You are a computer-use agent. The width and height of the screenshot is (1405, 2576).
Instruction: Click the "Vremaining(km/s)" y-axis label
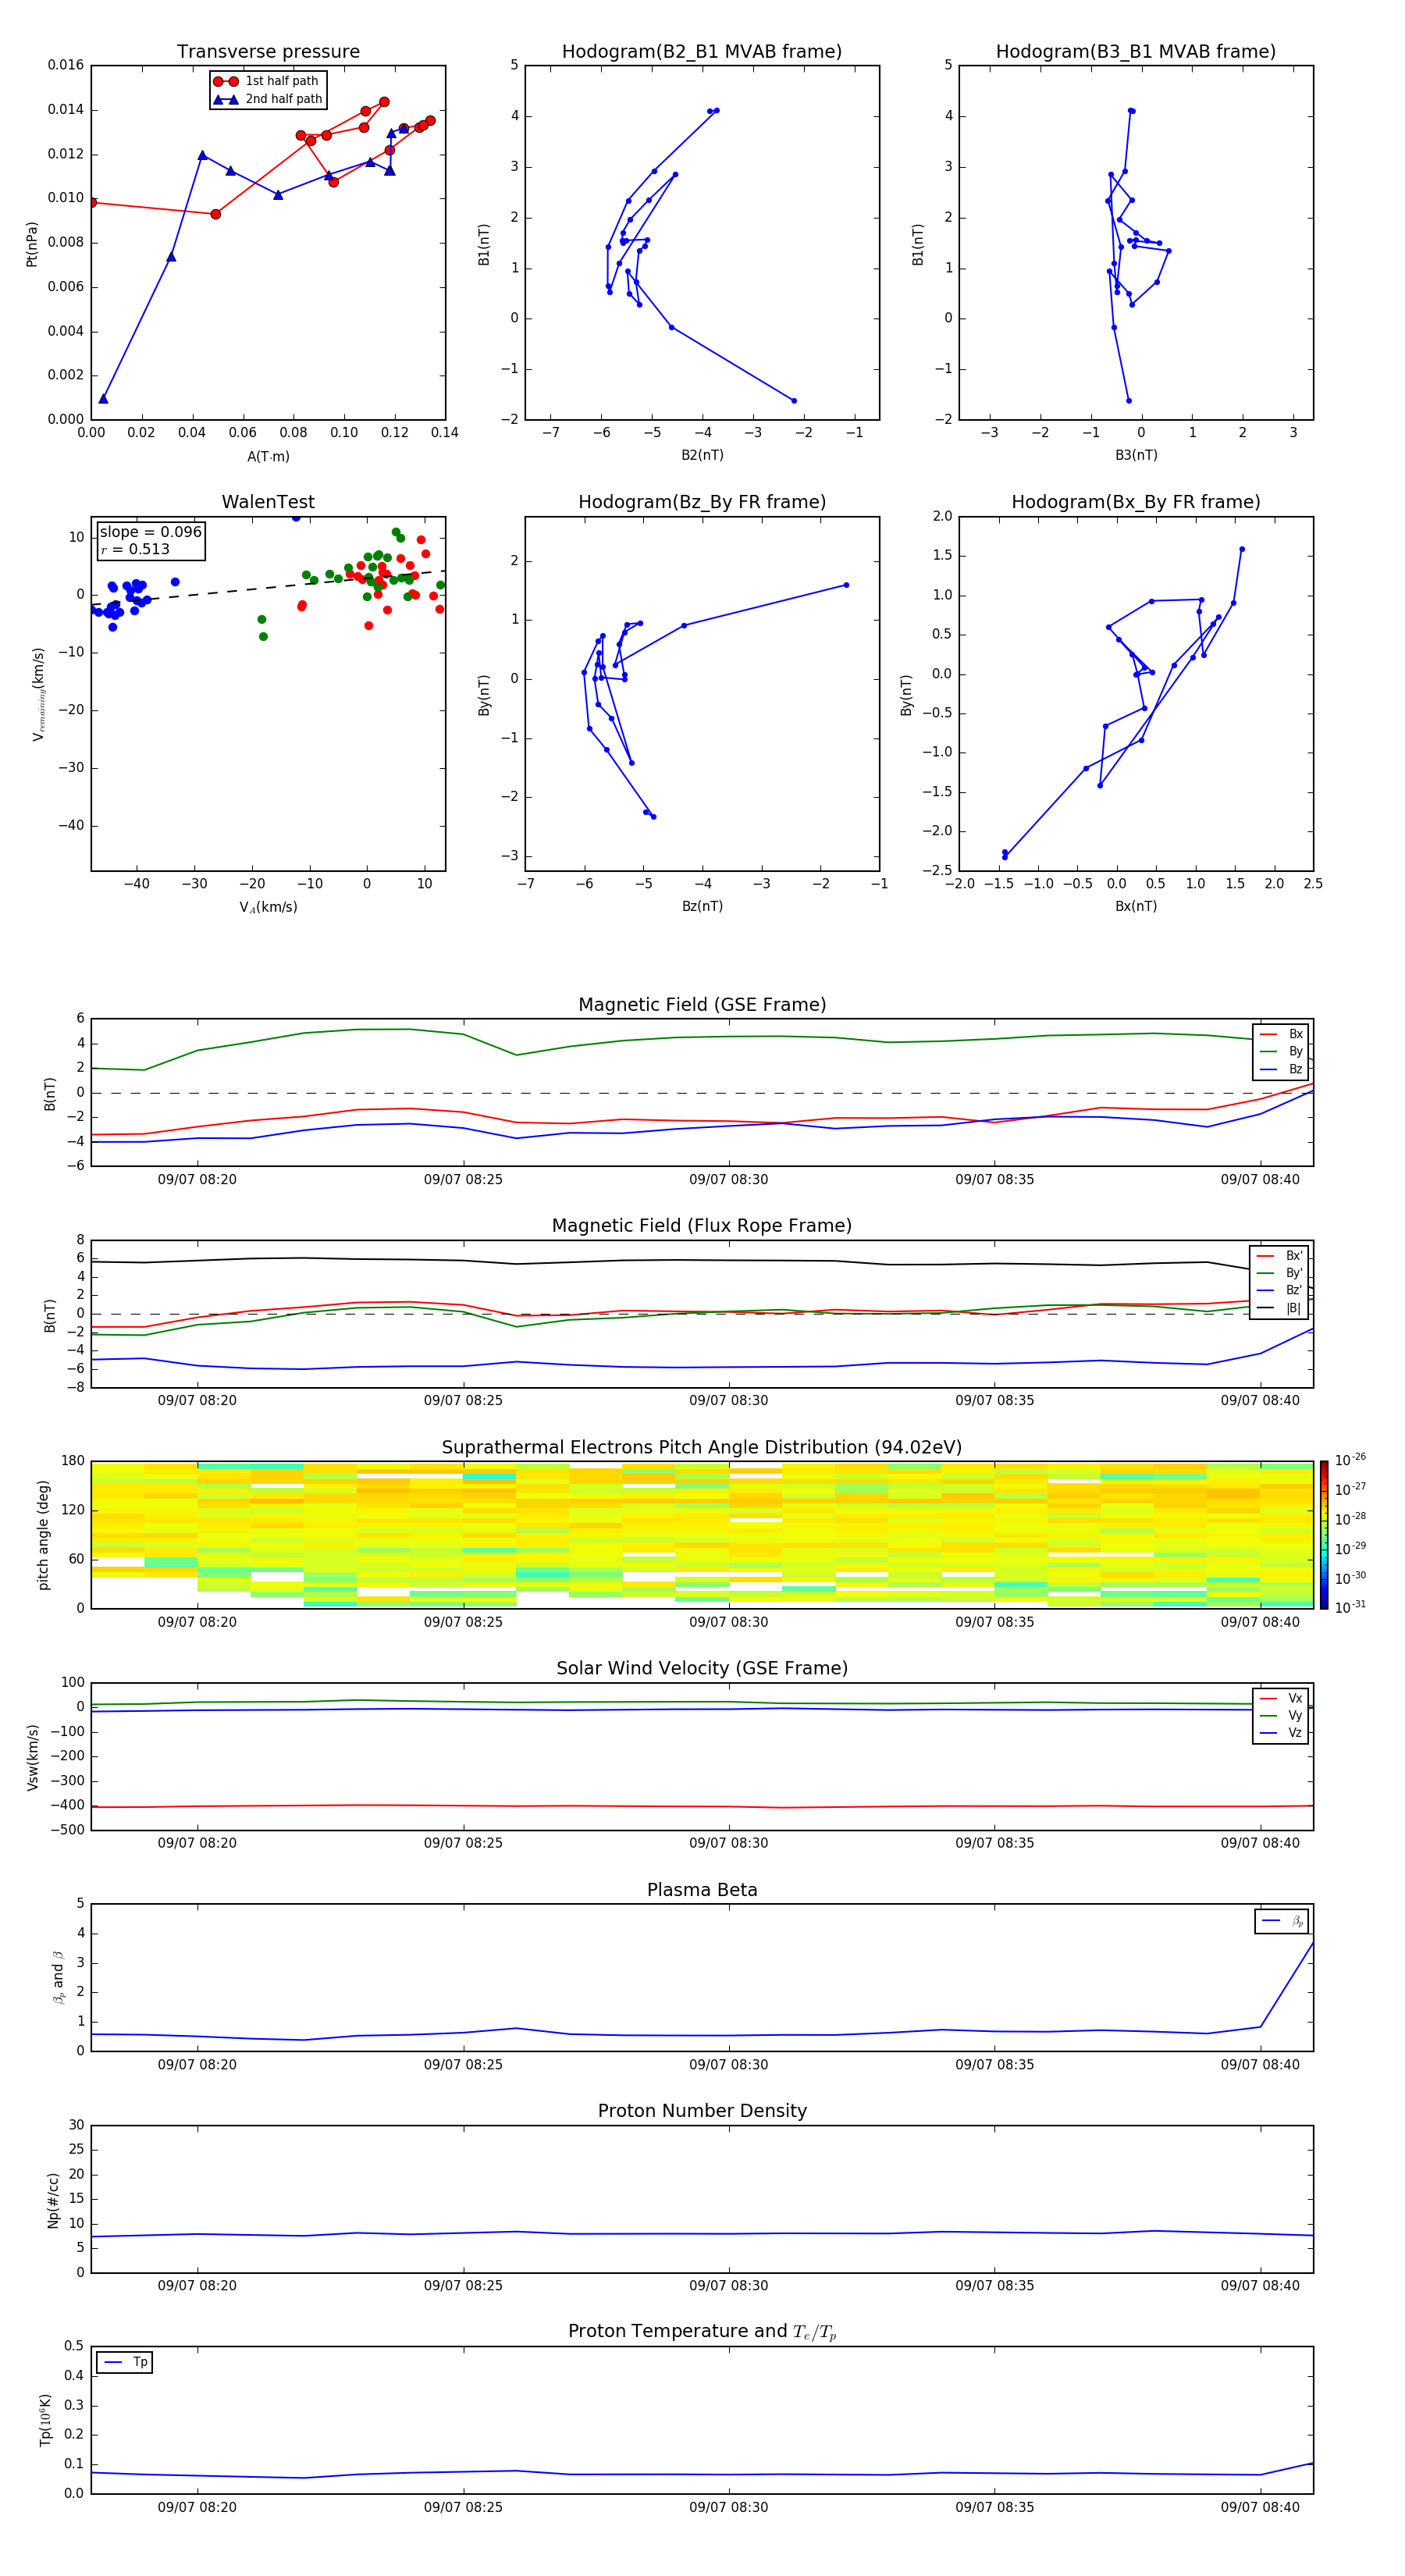coord(38,694)
